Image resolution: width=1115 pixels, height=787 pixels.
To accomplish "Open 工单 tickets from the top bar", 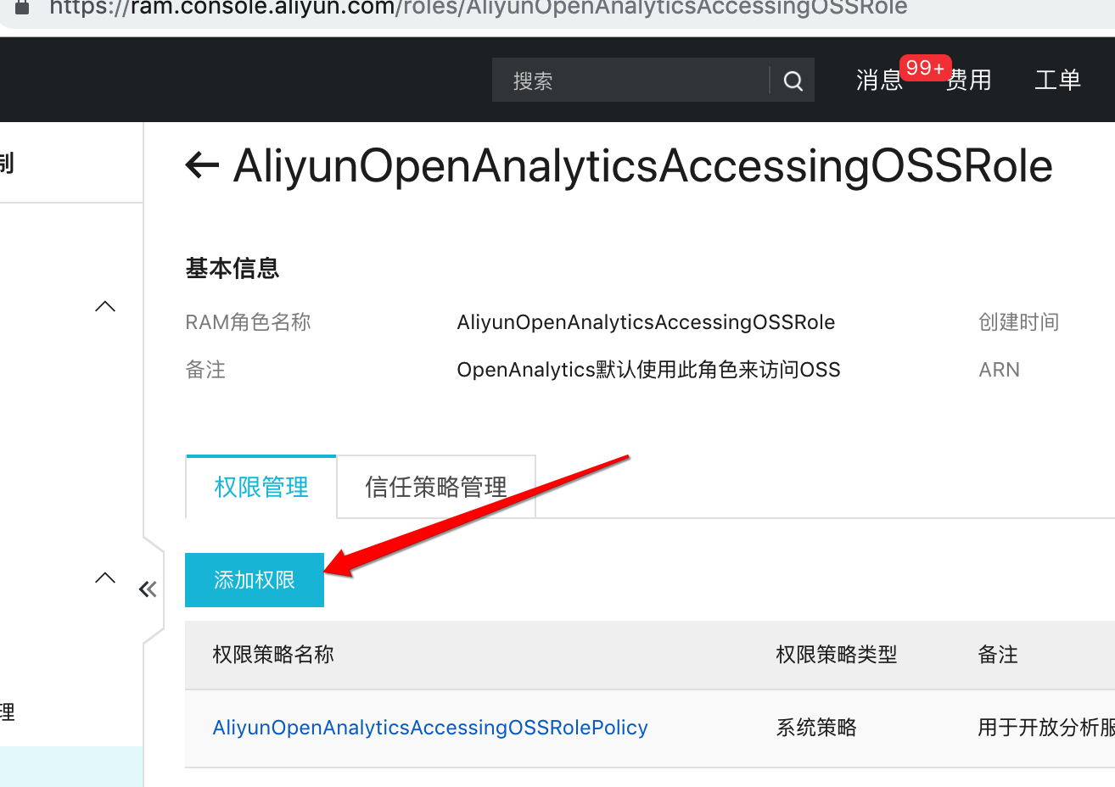I will coord(1057,81).
